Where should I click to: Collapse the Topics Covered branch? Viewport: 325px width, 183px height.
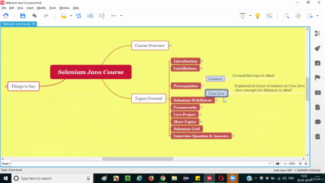168,99
